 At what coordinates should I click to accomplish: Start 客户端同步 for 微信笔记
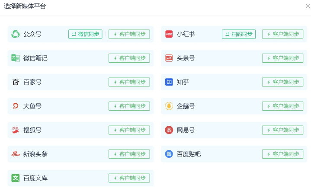click(x=129, y=58)
